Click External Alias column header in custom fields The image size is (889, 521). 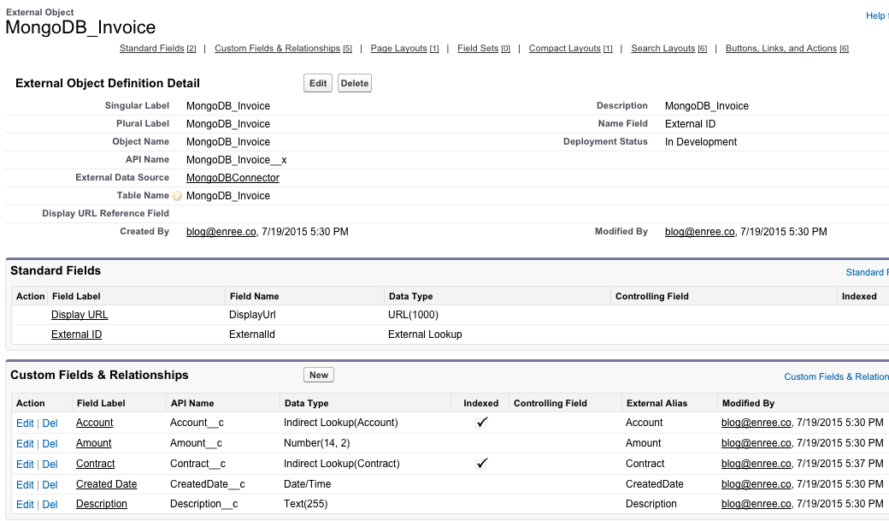656,403
